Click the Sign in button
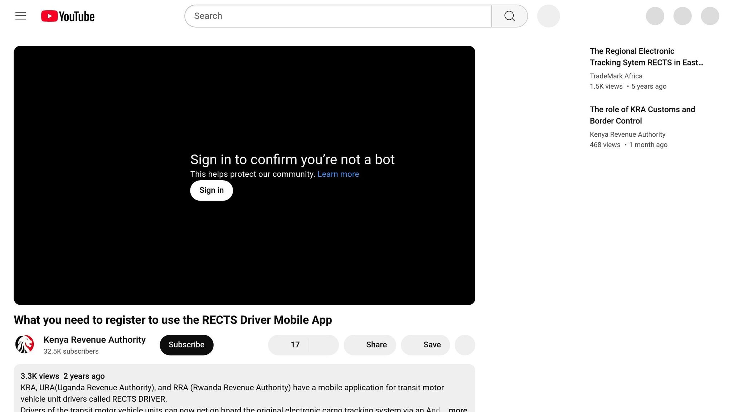This screenshot has height=412, width=733. pos(211,190)
